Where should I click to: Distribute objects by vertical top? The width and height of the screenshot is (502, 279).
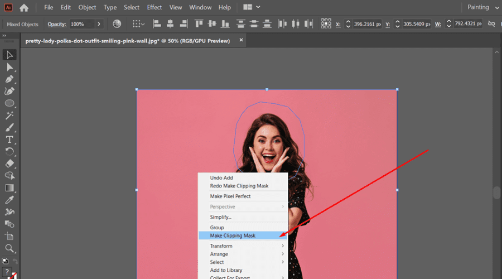241,23
